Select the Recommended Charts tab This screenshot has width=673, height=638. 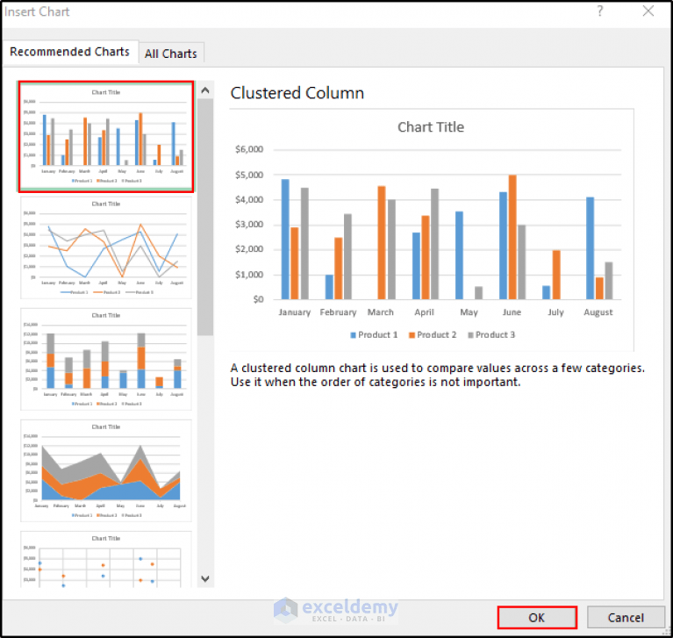(69, 52)
